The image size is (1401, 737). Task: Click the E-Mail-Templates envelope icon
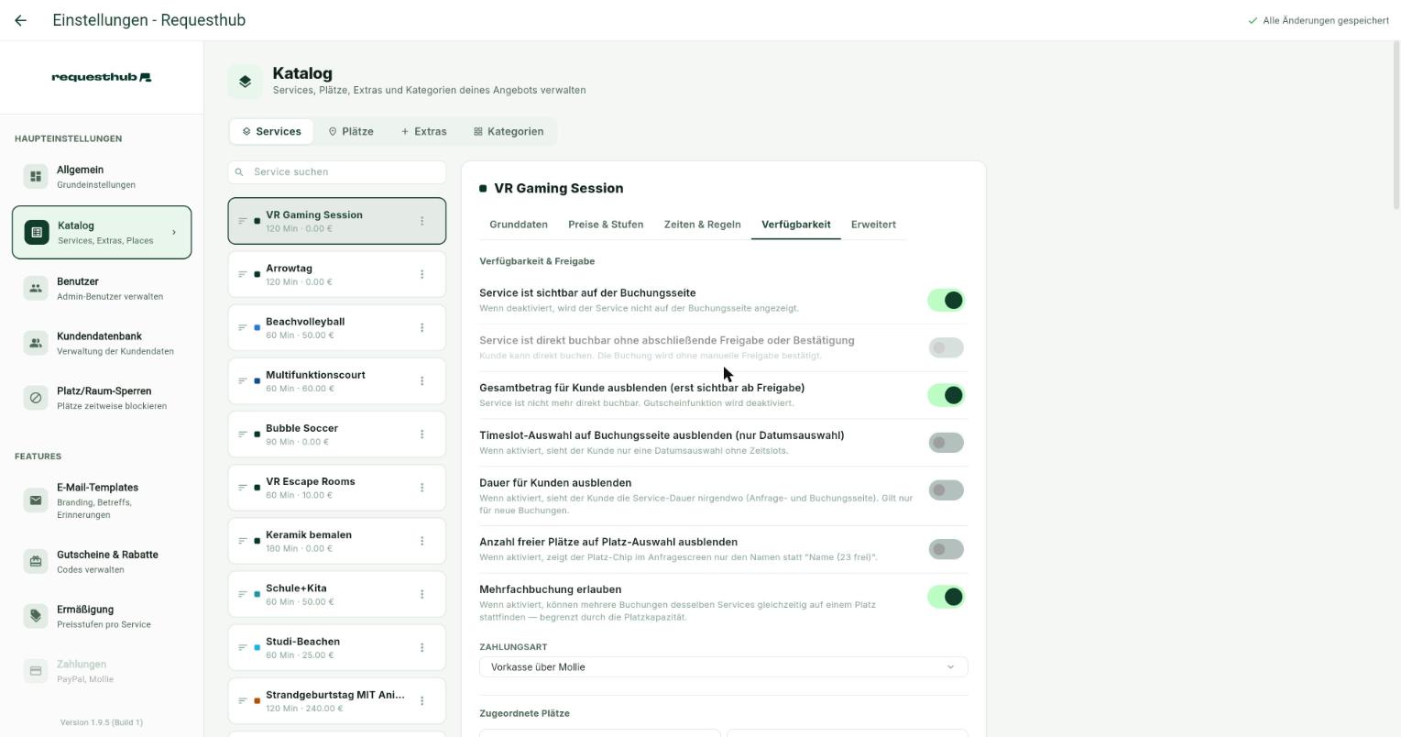click(36, 500)
